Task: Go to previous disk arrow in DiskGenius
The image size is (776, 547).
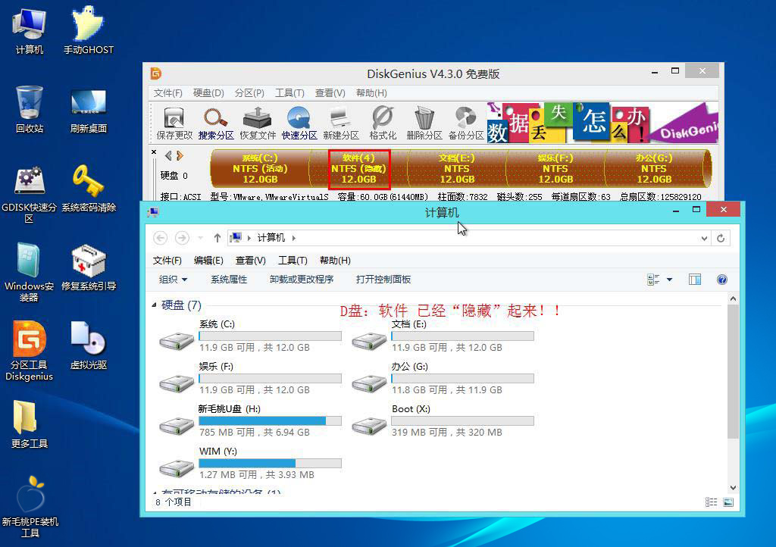Action: click(x=168, y=156)
